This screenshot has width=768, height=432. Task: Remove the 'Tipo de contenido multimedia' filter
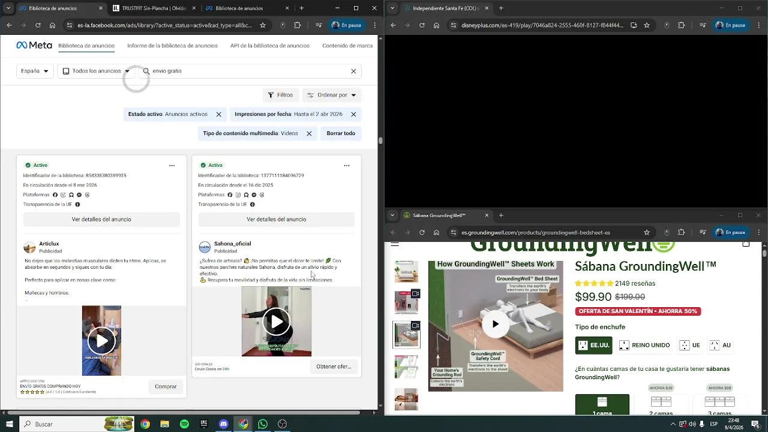tap(309, 133)
